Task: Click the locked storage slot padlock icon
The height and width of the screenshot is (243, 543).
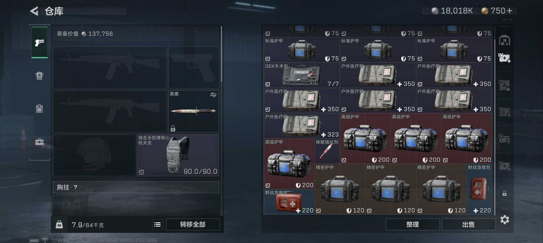Action: pos(505,194)
